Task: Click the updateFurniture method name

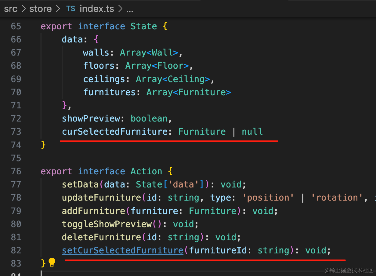Action: click(x=102, y=198)
